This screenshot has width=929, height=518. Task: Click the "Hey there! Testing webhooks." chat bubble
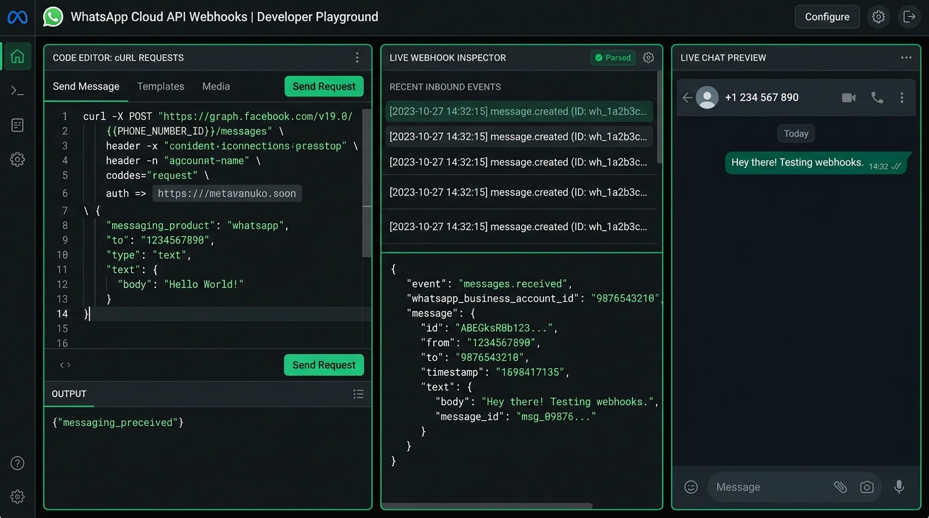tap(818, 163)
